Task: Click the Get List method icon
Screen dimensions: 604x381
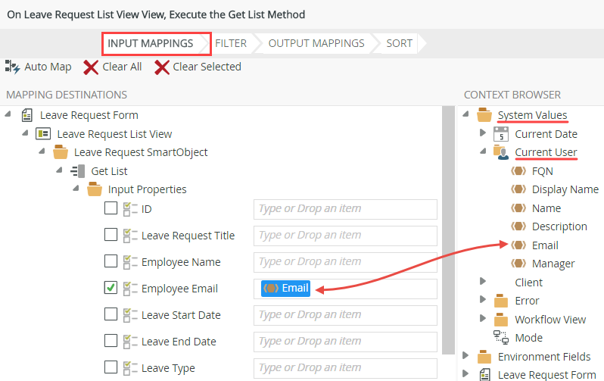Action: (78, 171)
